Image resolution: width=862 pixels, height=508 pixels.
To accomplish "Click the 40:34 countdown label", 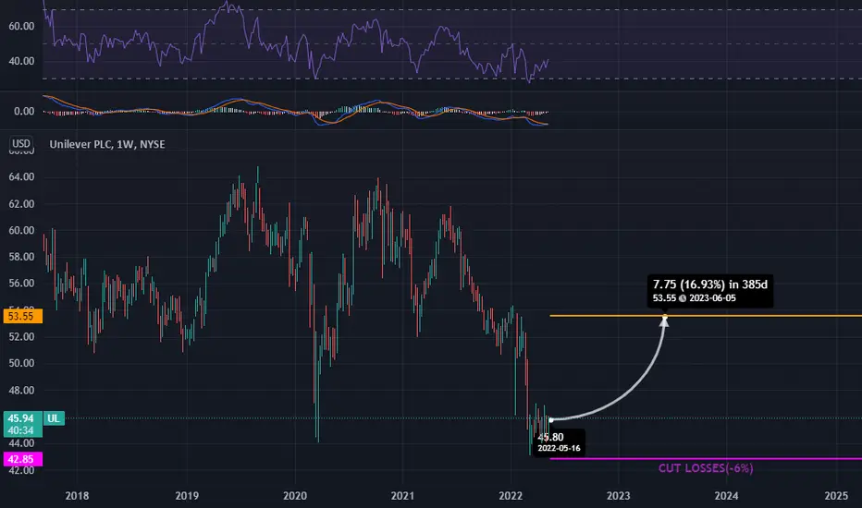I will pos(21,431).
